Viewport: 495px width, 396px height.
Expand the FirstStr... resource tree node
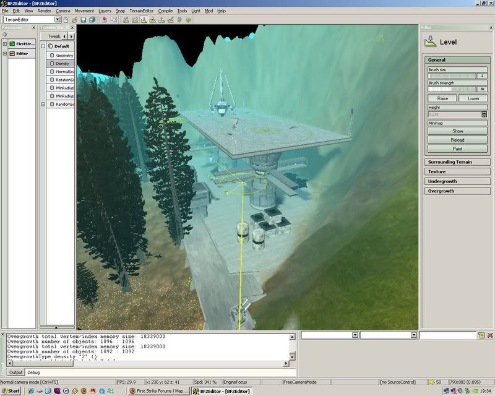pyautogui.click(x=5, y=44)
